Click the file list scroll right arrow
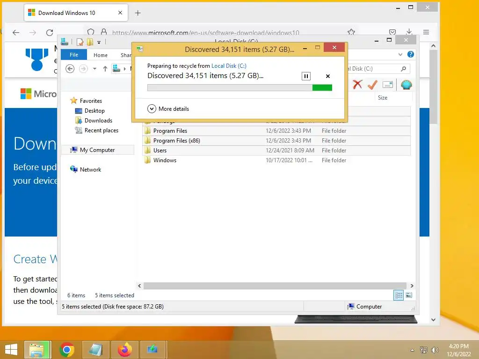Screen dimensions: 479x359 tap(412, 286)
